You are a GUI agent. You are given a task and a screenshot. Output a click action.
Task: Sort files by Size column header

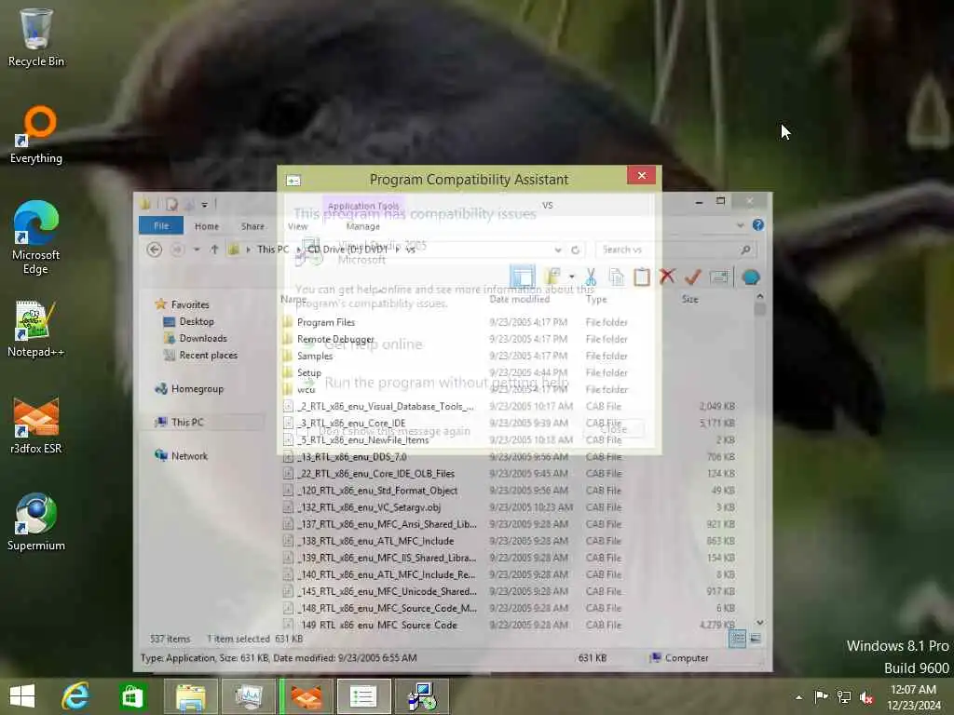pos(690,299)
